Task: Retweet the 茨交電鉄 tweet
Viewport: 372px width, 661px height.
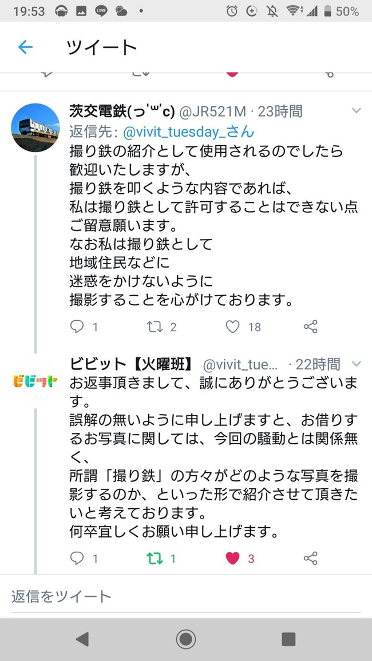Action: point(154,326)
